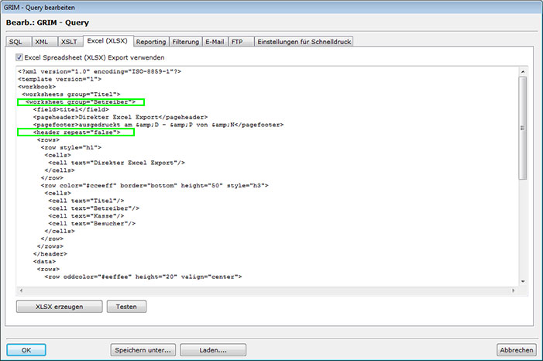Cancel with the Abbrechen button
The image size is (543, 361).
516,349
